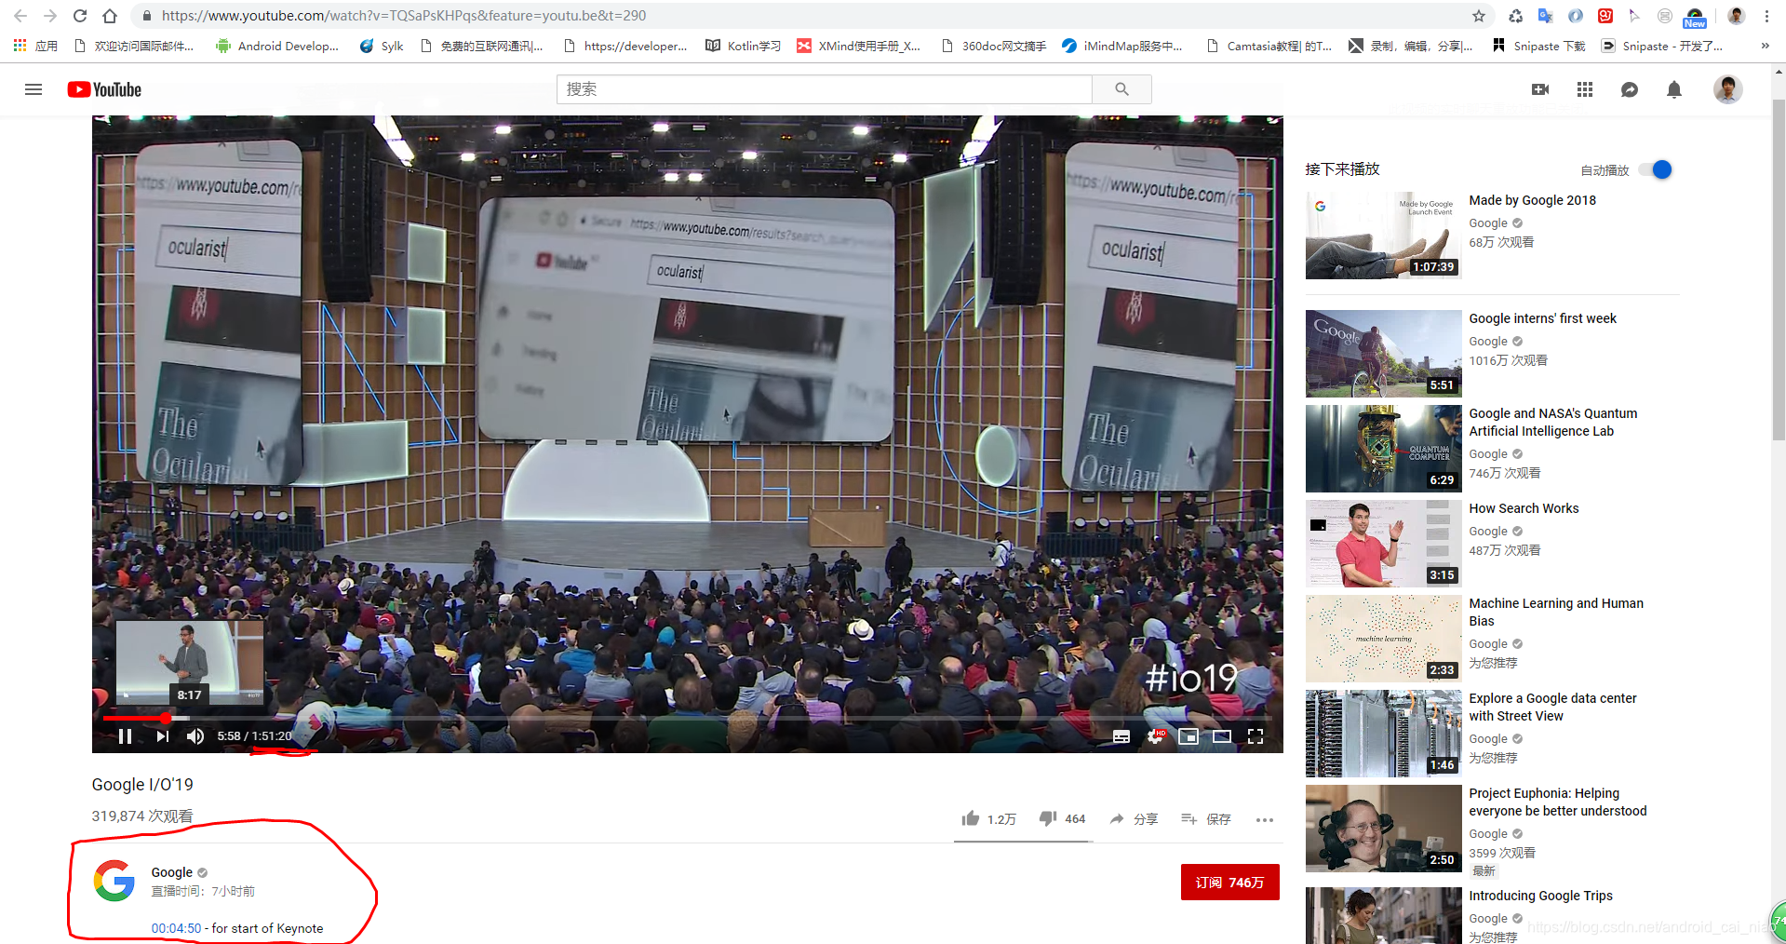The width and height of the screenshot is (1786, 944).
Task: Open iMindMap服务中... bookmark
Action: point(1122,46)
